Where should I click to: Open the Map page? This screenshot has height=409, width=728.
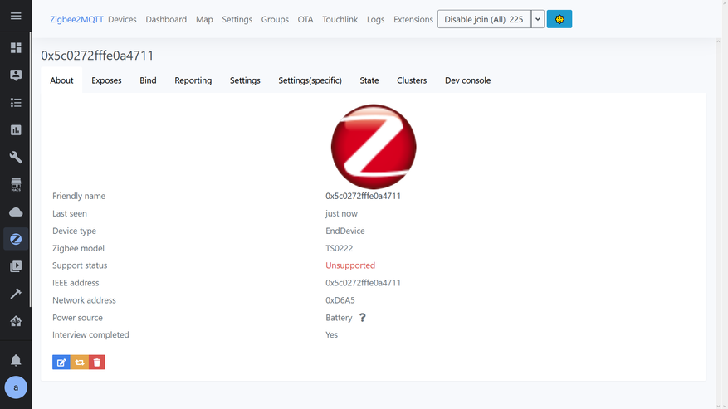(204, 20)
